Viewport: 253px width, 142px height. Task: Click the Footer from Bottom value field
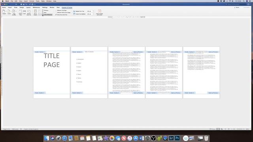(89, 14)
